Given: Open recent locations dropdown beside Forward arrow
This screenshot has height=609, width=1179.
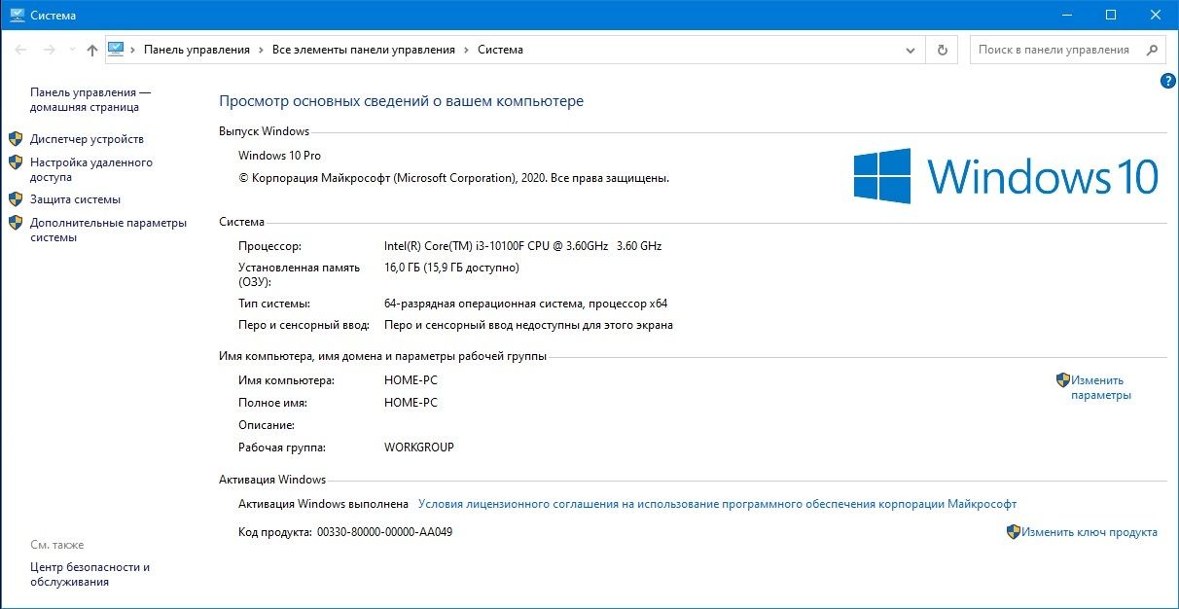Looking at the screenshot, I should click(71, 51).
